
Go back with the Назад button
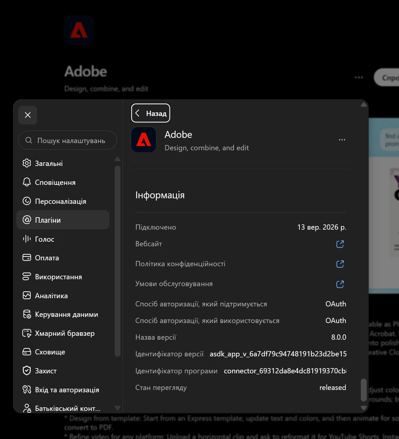[151, 113]
